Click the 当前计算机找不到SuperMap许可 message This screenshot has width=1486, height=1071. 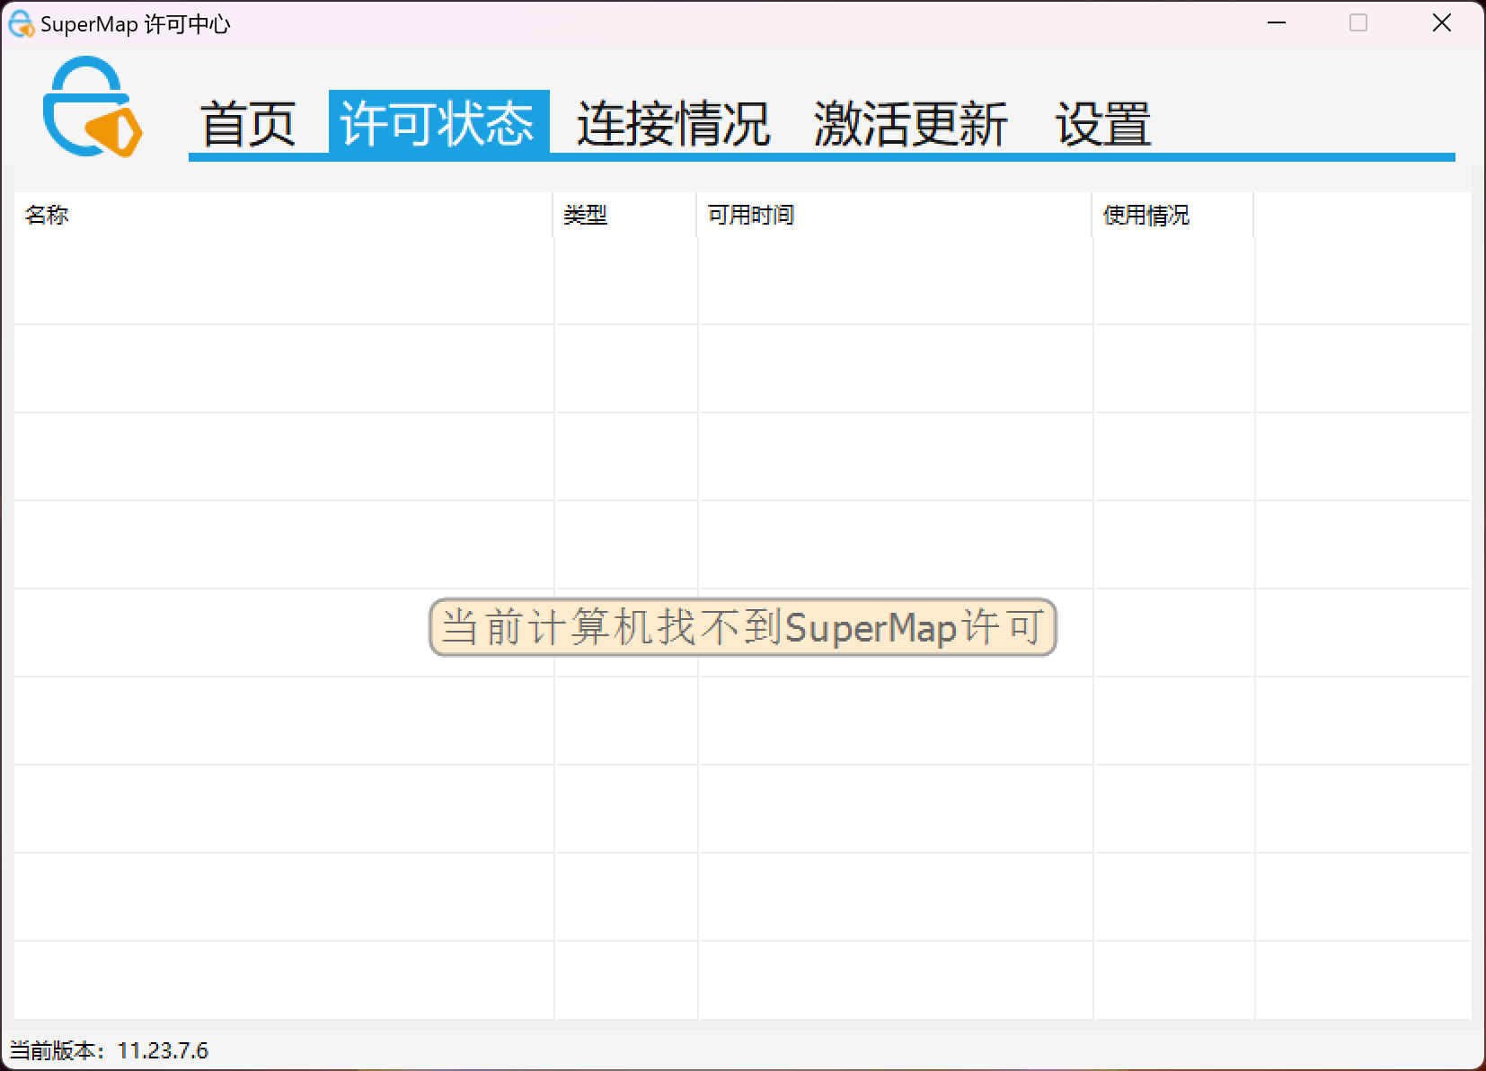click(742, 627)
